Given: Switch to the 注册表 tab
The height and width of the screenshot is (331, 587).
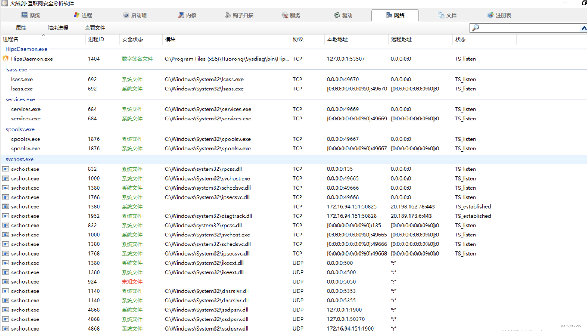Looking at the screenshot, I should (x=499, y=15).
